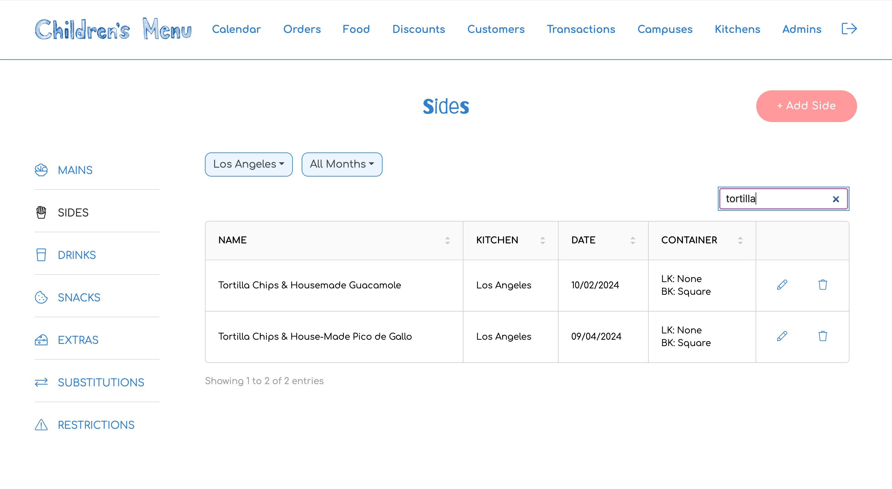The width and height of the screenshot is (892, 490).
Task: Sort table by Container column arrows
Action: [740, 241]
